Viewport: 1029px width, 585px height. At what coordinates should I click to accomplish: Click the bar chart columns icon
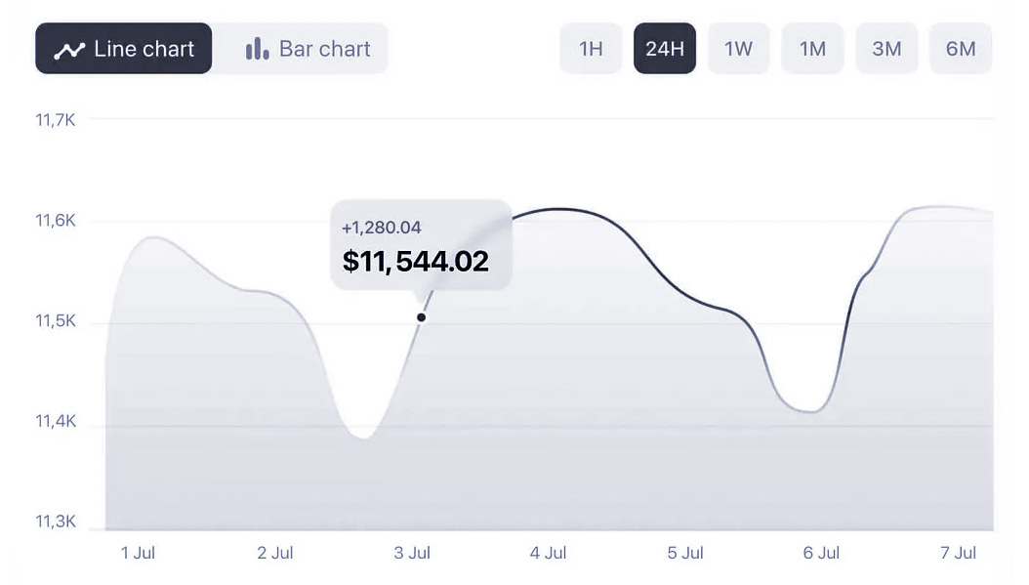[x=257, y=49]
